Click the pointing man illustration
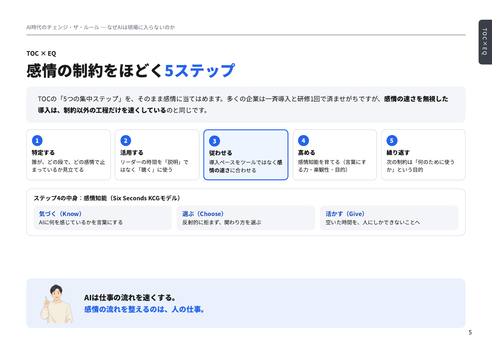 tap(57, 304)
